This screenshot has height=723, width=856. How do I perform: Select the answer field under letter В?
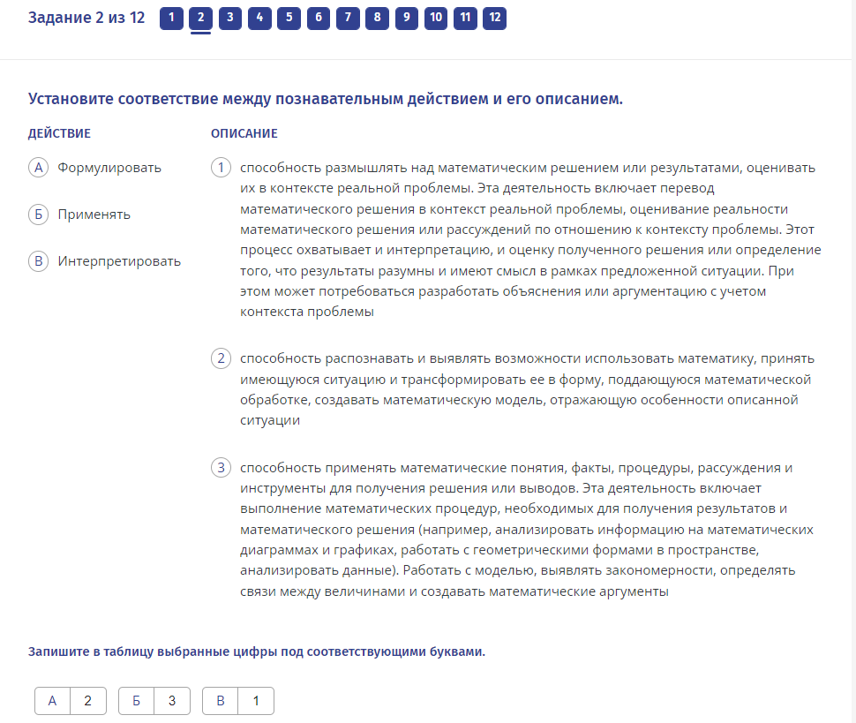tap(256, 701)
